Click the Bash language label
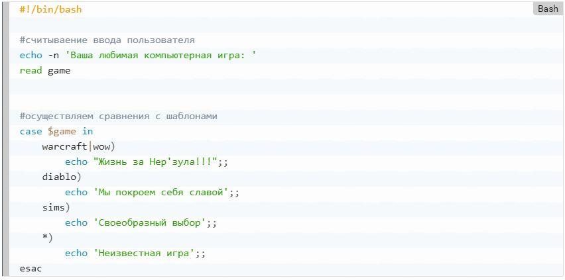 tap(548, 9)
